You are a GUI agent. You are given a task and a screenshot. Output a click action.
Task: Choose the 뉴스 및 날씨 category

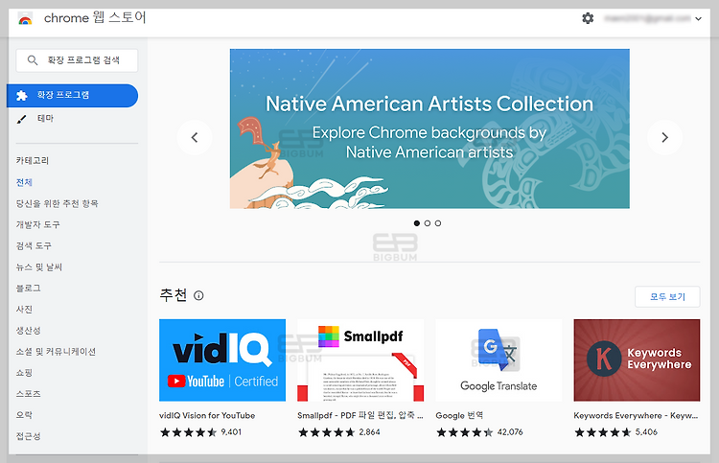pyautogui.click(x=39, y=266)
